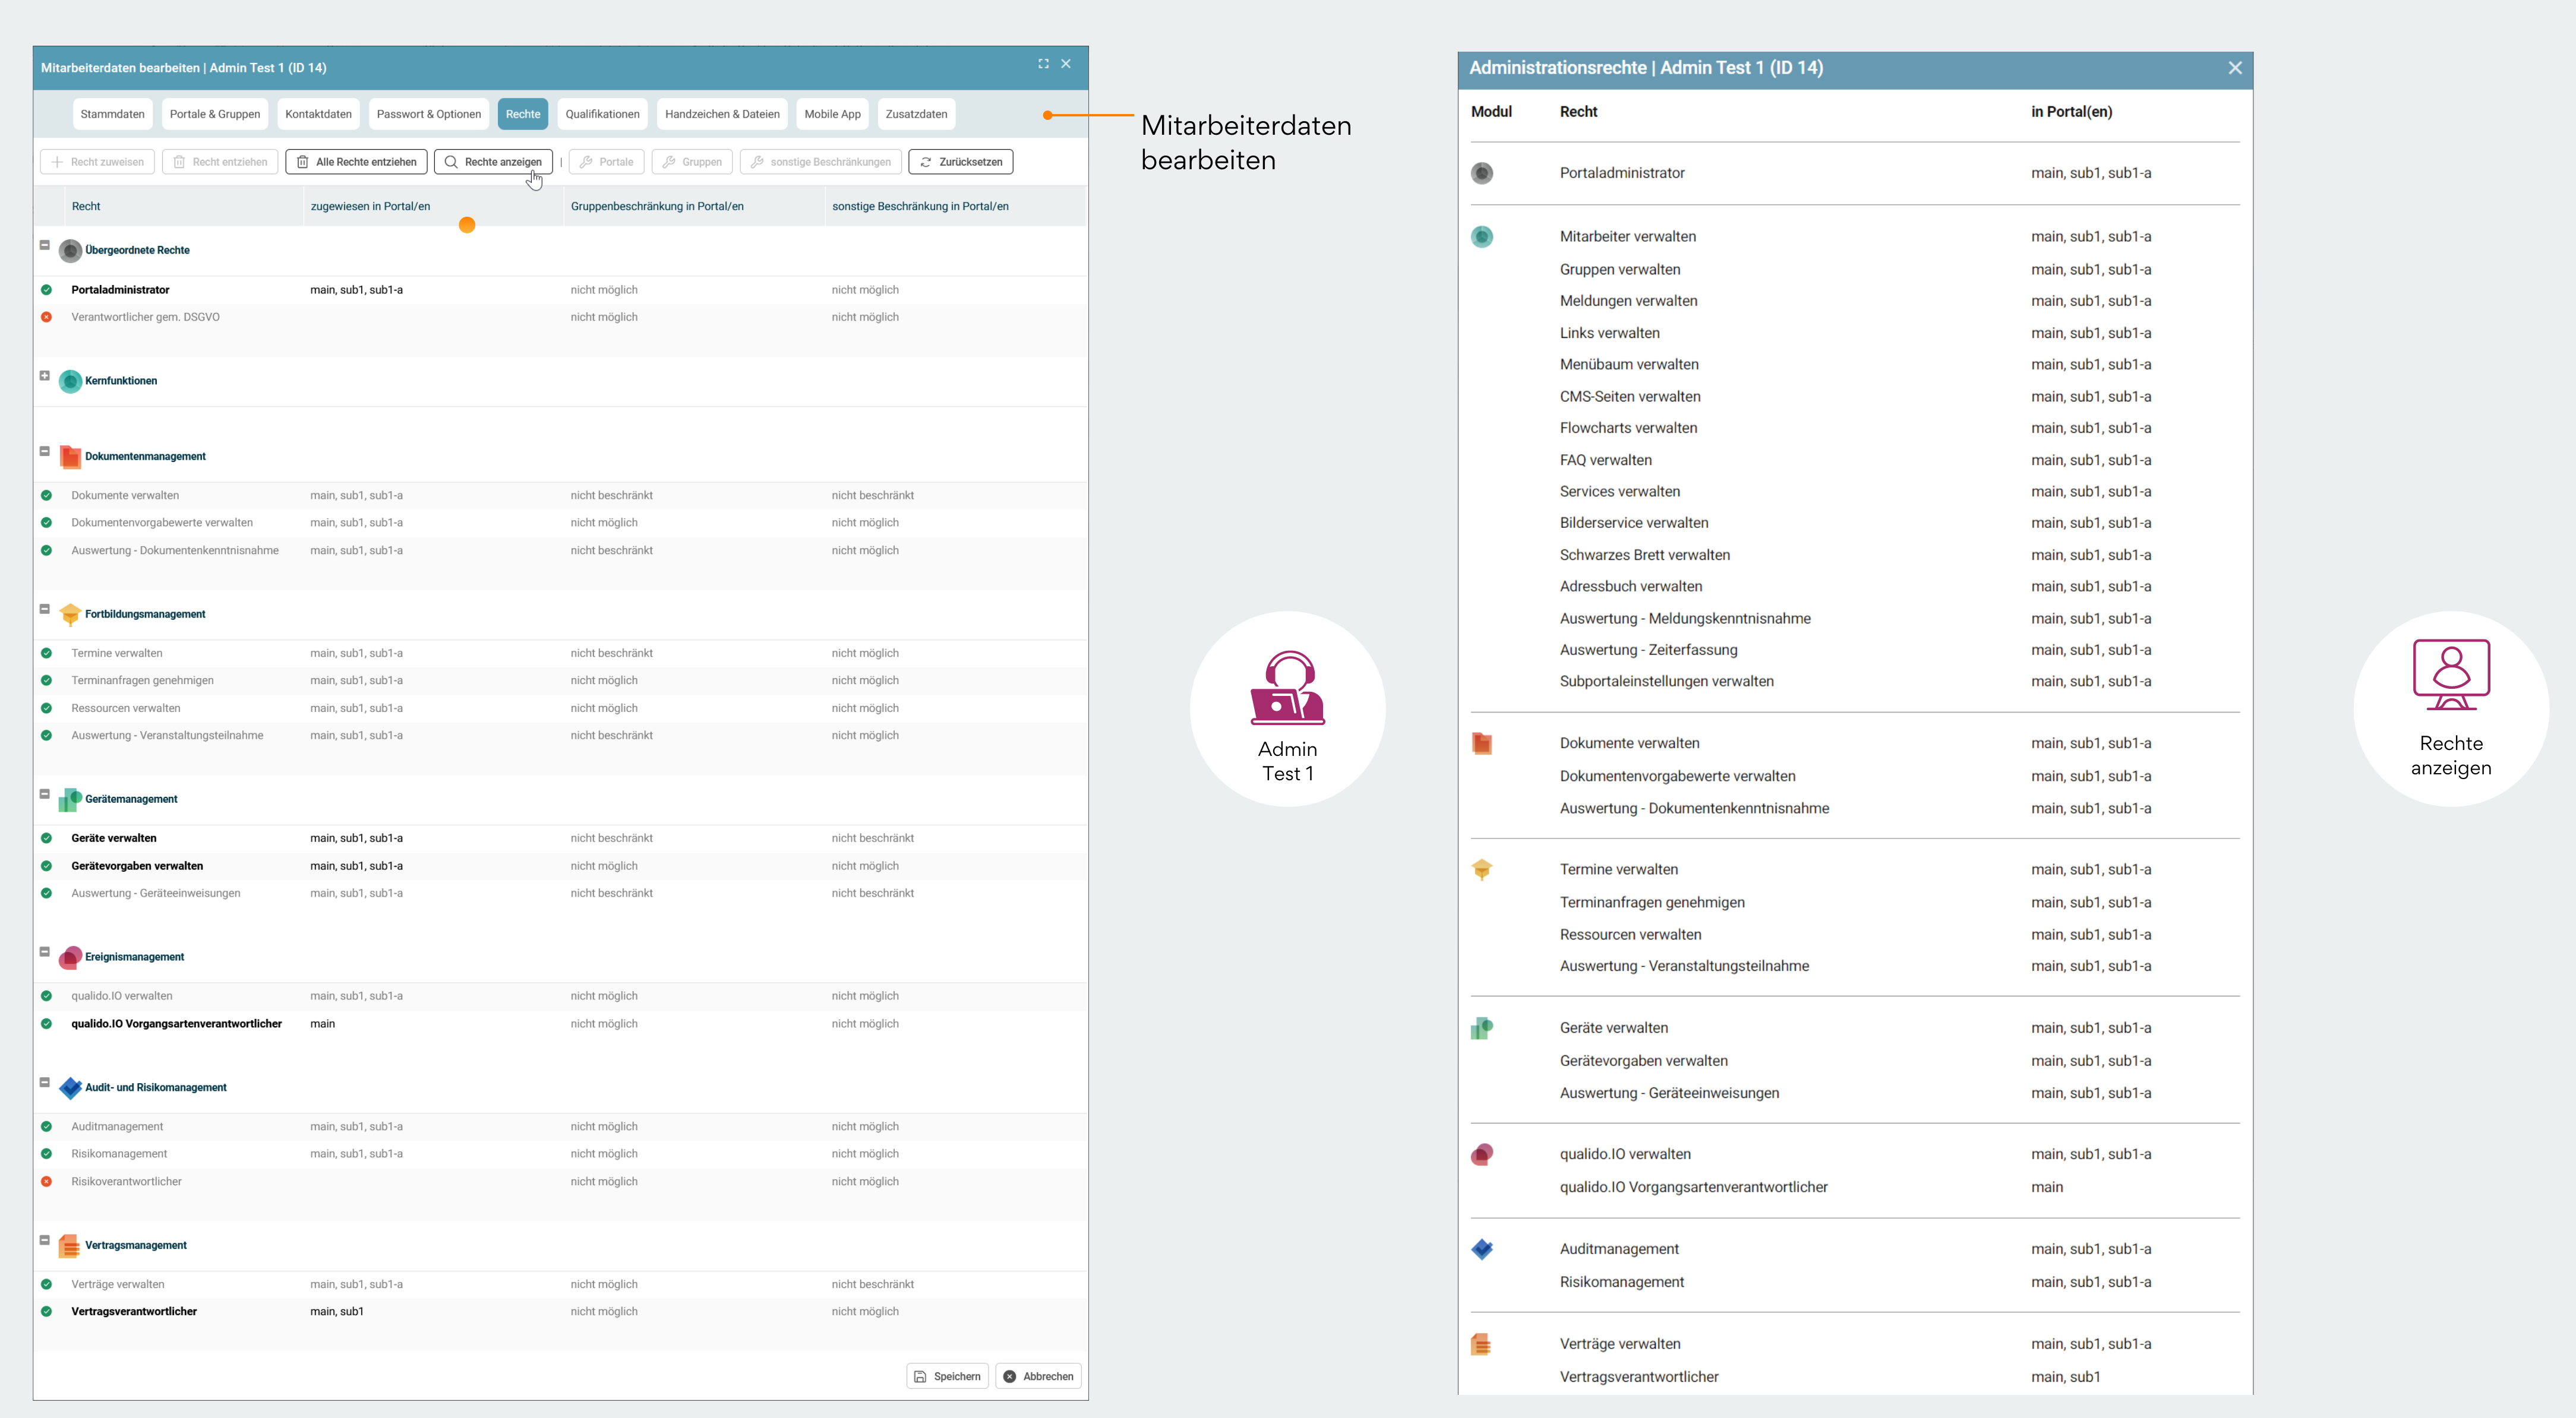
Task: Click green device icon beside Geräte verwalten
Action: (1482, 1028)
